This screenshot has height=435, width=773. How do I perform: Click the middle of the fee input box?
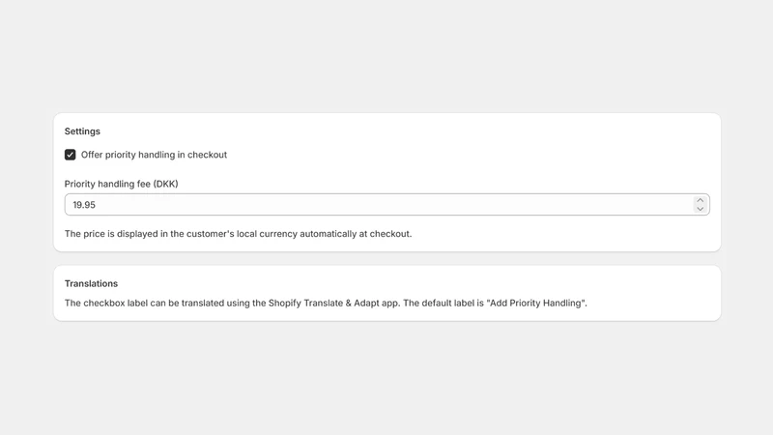coord(387,205)
